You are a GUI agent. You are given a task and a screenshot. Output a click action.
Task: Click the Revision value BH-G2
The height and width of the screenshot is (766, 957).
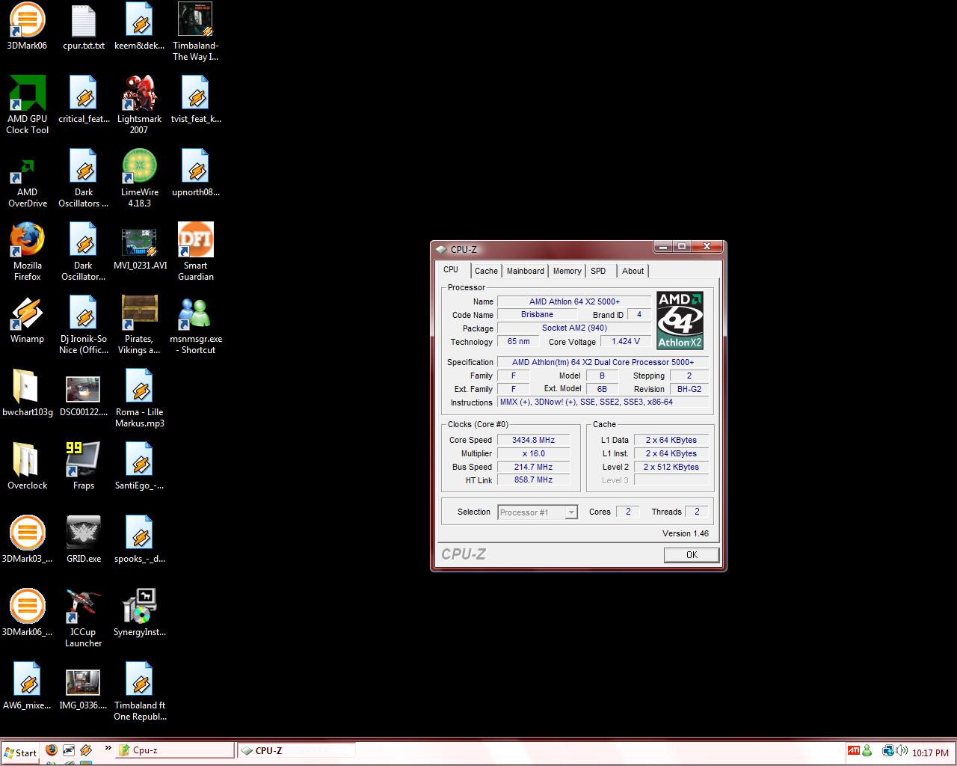point(689,389)
